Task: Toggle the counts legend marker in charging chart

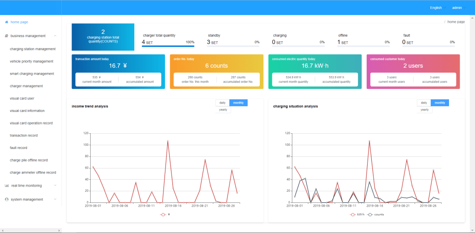Action: (x=370, y=214)
